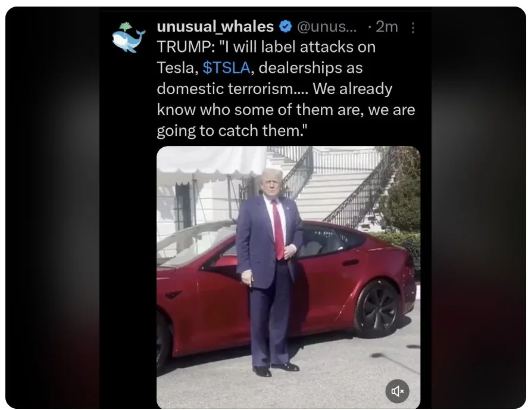Screen dimensions: 528x410
Task: Open the three-dot more options menu
Action: coord(413,27)
